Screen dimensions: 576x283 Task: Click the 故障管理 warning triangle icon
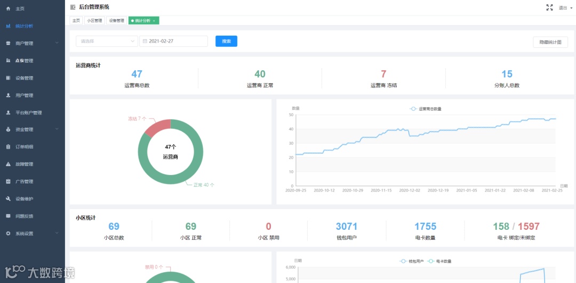pos(9,164)
